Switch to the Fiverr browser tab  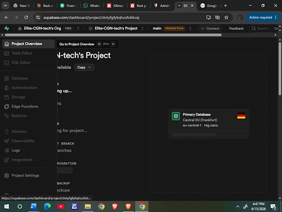coord(68,5)
